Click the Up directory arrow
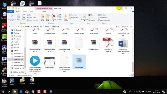 click(19, 26)
